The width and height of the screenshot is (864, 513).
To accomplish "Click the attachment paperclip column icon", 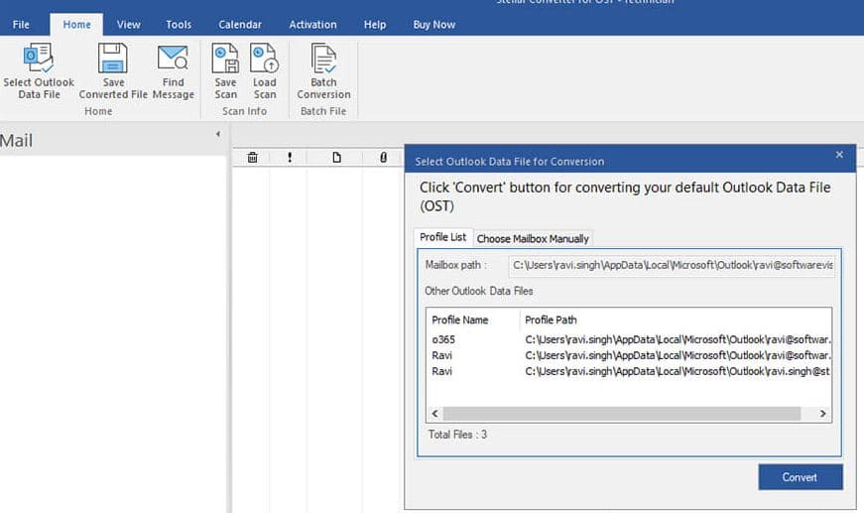I will point(384,158).
